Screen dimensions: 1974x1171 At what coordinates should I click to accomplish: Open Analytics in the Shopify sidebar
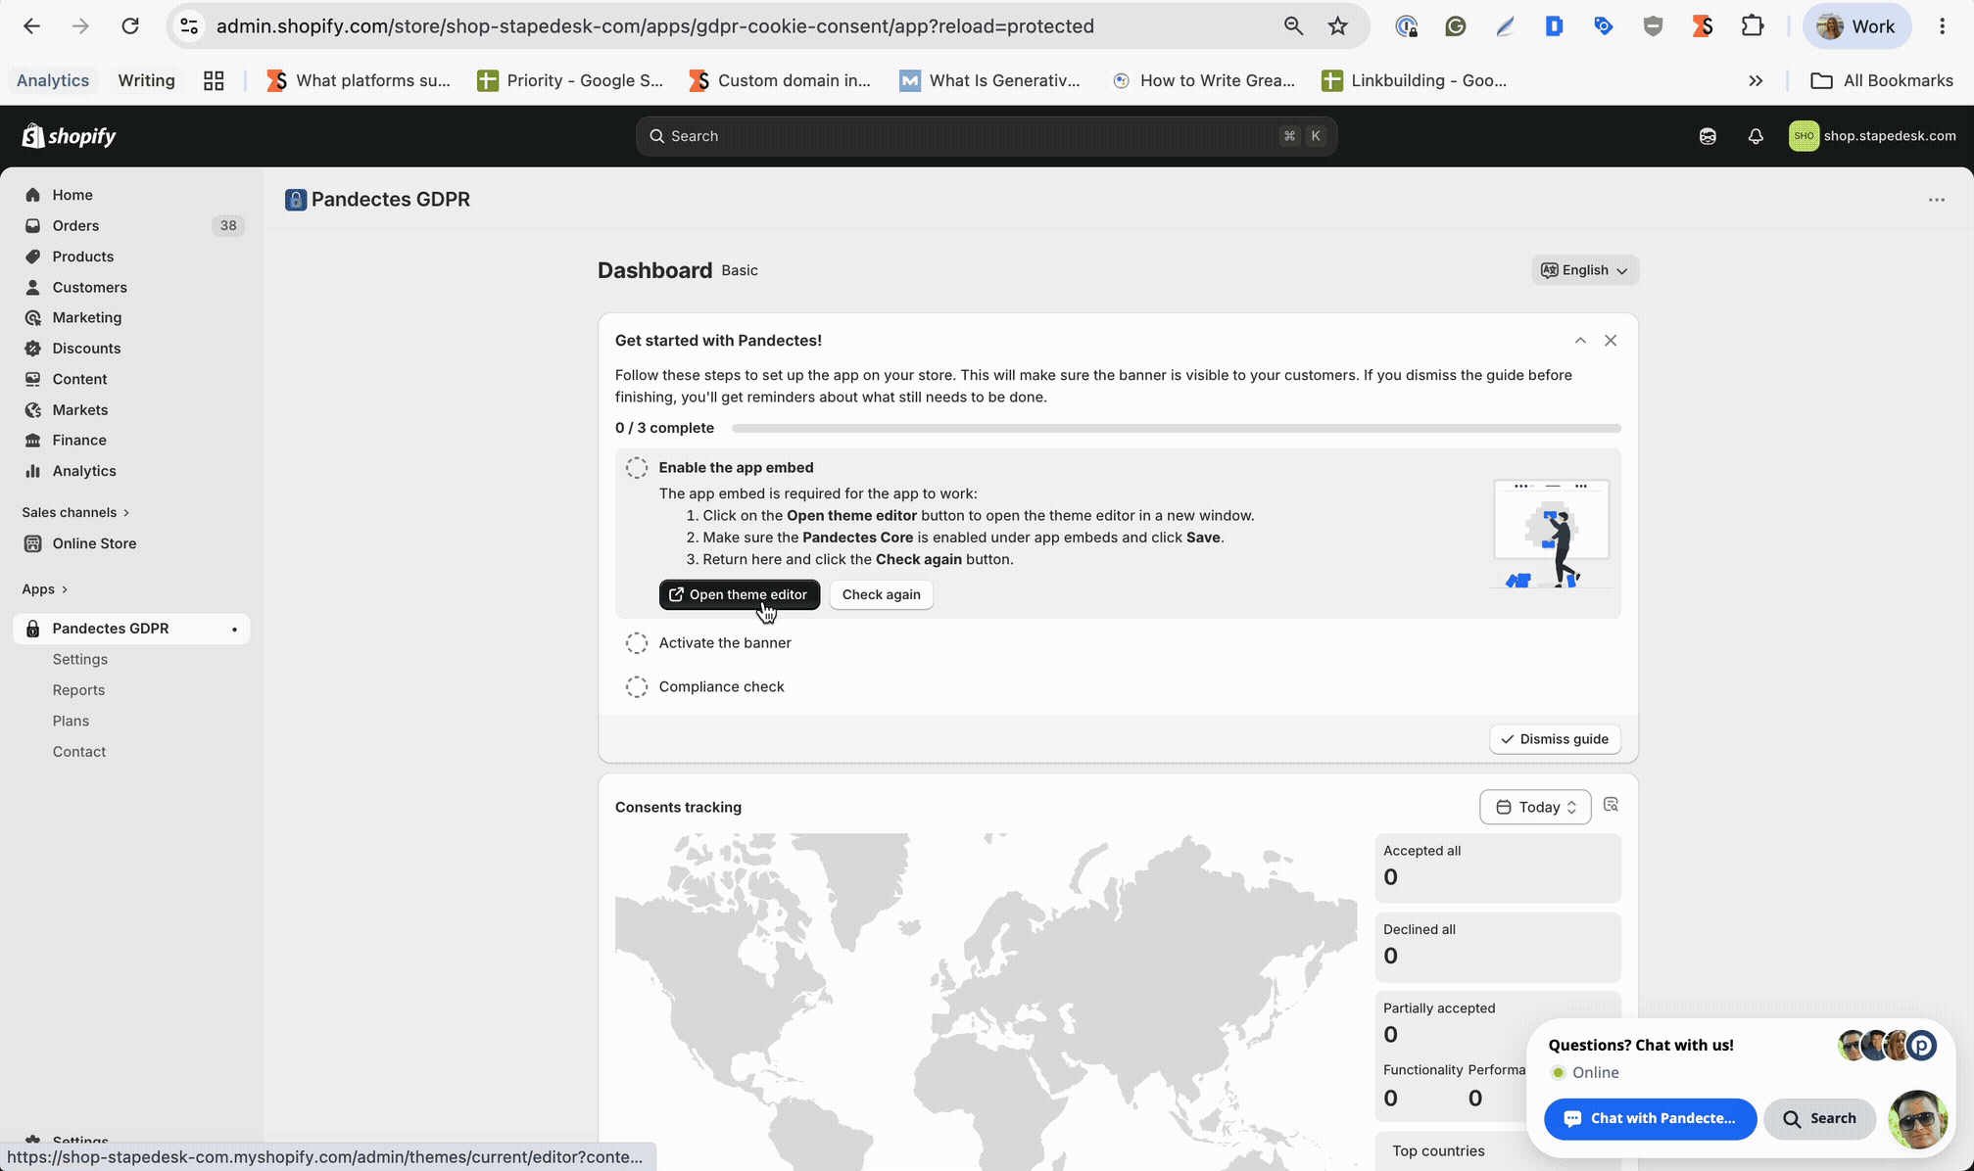tap(84, 471)
